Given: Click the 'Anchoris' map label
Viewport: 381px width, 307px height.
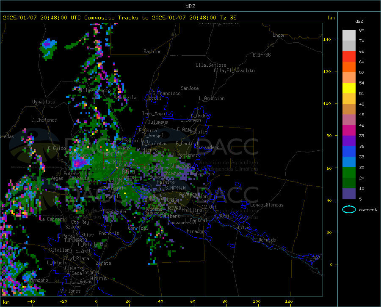Looking at the screenshot, I should [109, 233].
